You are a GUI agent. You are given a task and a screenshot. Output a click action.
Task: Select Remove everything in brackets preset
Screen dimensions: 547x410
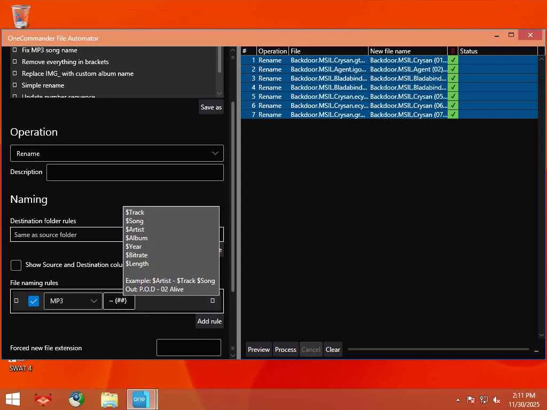(65, 62)
